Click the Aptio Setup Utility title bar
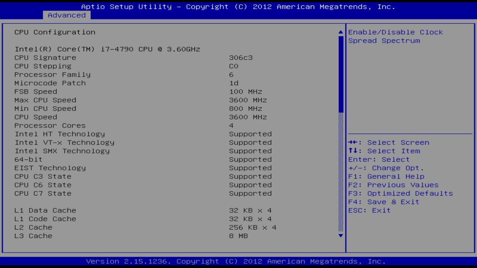 [x=238, y=6]
